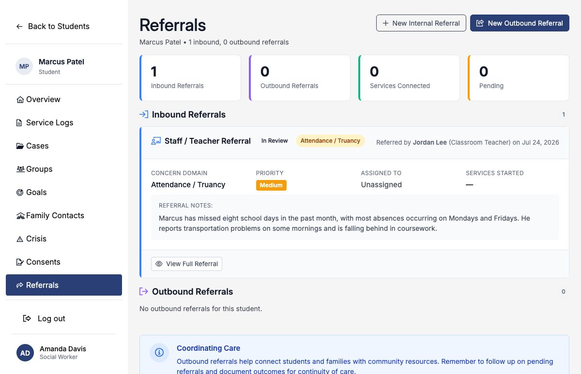Click 'No outbound referrals for this student.' text
581x374 pixels.
200,309
